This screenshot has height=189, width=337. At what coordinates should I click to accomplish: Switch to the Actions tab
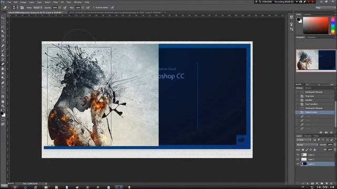pyautogui.click(x=308, y=88)
